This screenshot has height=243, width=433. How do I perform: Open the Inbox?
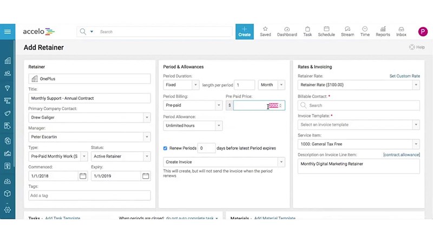(x=401, y=32)
